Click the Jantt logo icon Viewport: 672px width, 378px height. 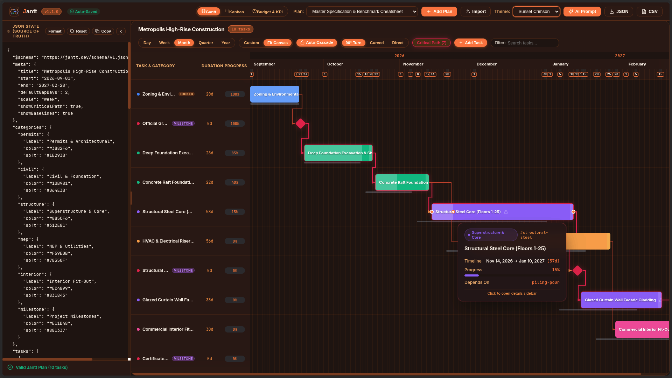coord(14,12)
